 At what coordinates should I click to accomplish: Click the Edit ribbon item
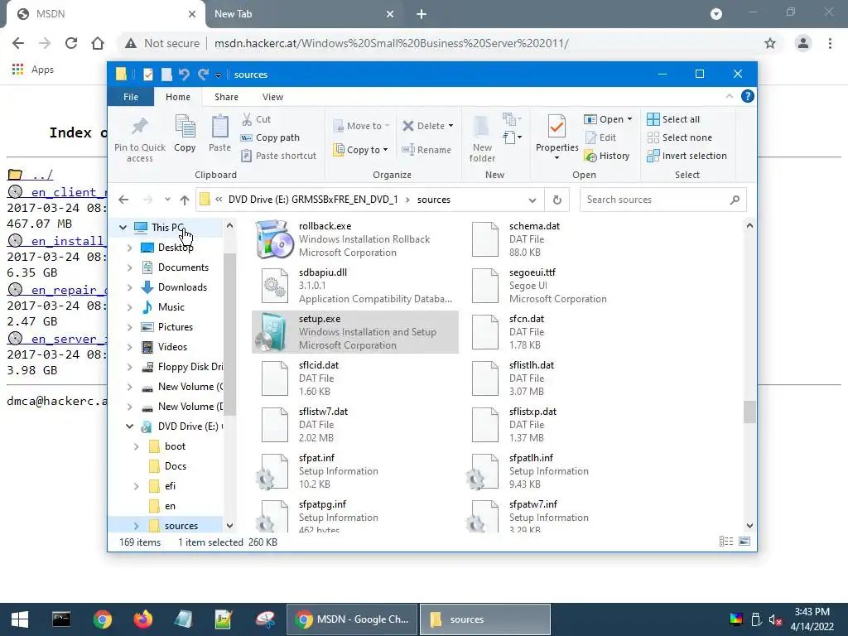click(600, 137)
